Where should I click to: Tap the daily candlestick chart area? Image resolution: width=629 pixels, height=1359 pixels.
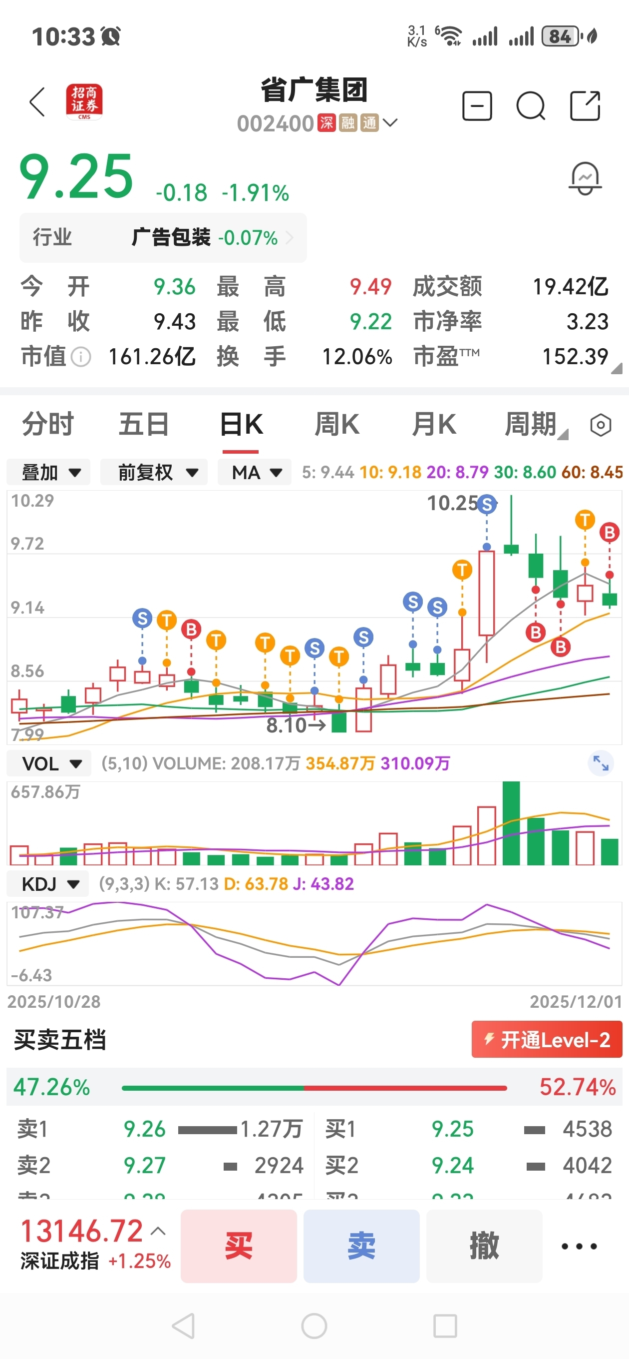[x=314, y=617]
